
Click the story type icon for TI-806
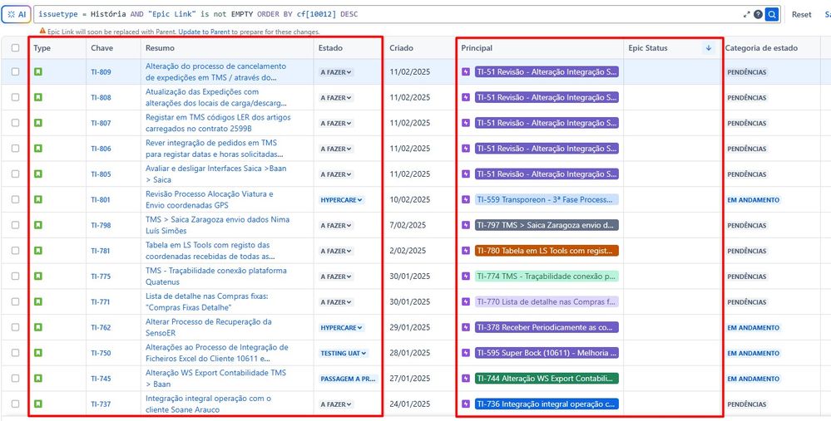click(x=38, y=148)
